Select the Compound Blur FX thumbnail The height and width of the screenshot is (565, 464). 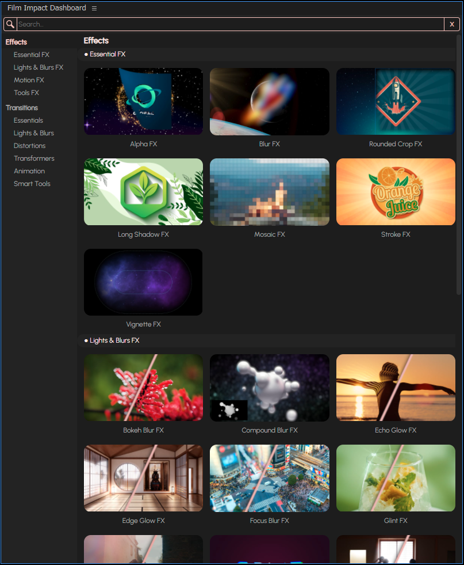coord(270,388)
